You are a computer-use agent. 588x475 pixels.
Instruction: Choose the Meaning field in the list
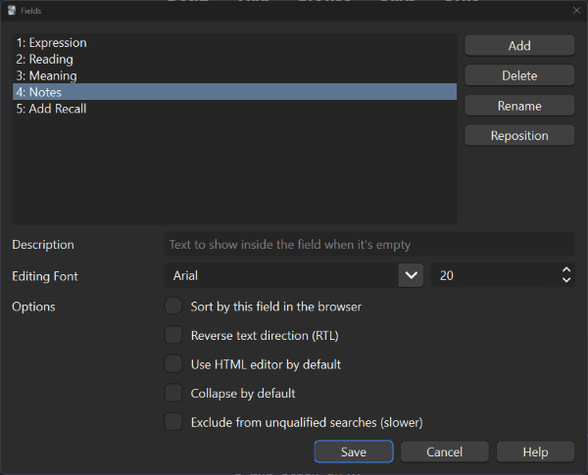point(235,75)
